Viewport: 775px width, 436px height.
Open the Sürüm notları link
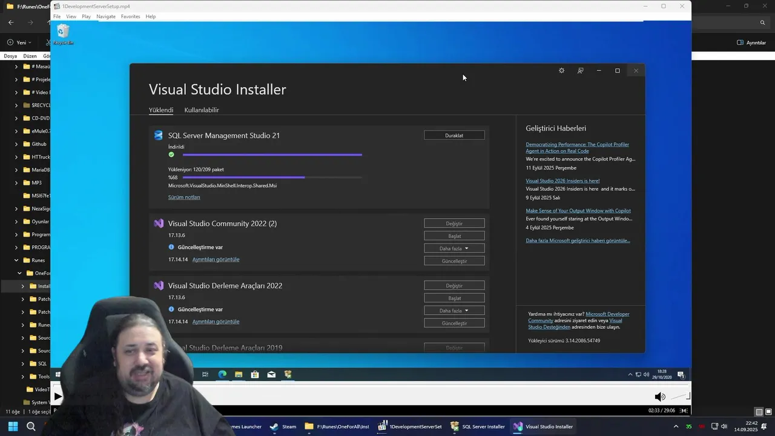coord(184,197)
